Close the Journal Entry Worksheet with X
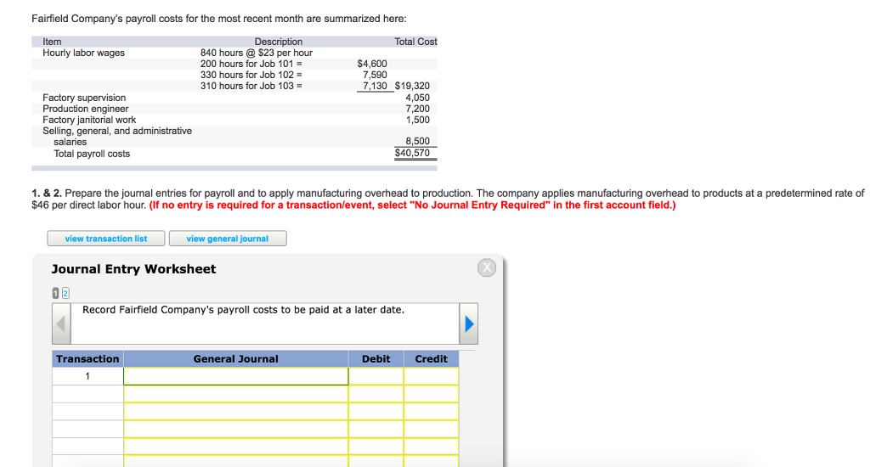Screen dimensions: 870x467 487,267
